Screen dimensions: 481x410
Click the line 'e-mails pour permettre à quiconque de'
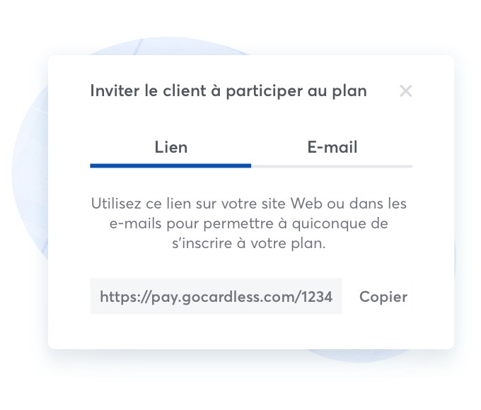[x=250, y=224]
